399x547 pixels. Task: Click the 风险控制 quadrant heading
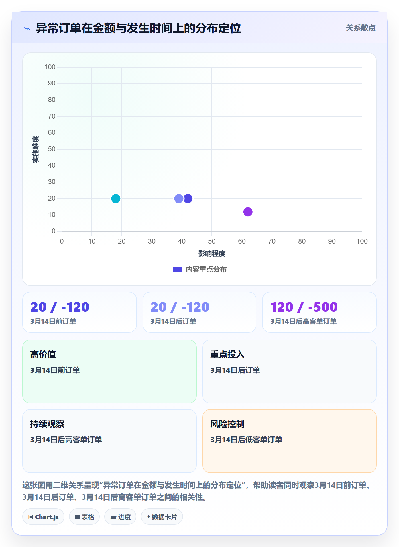(x=227, y=424)
